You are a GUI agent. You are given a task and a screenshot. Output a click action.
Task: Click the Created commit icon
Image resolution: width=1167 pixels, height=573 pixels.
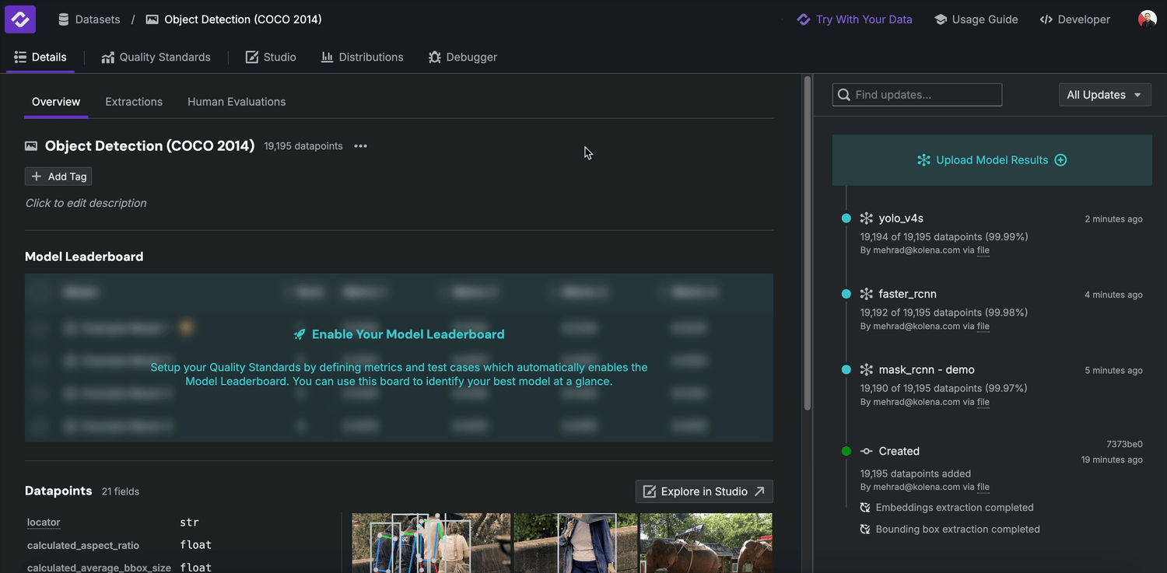[867, 451]
